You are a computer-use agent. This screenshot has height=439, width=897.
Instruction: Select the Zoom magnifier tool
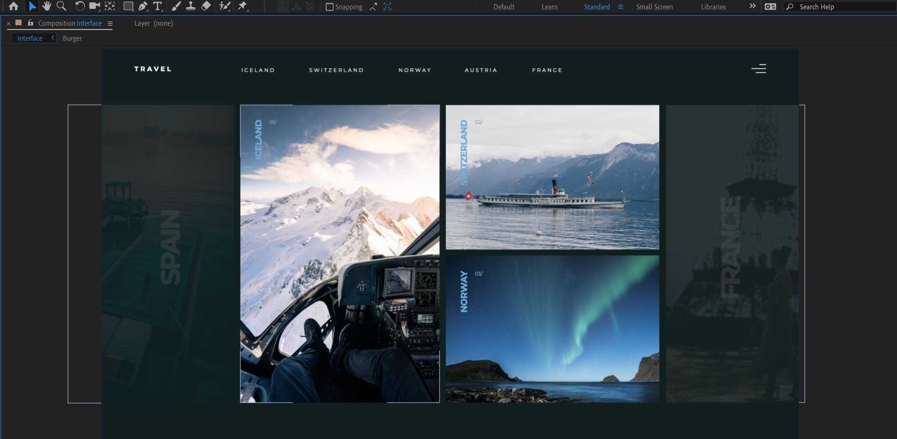pyautogui.click(x=61, y=7)
